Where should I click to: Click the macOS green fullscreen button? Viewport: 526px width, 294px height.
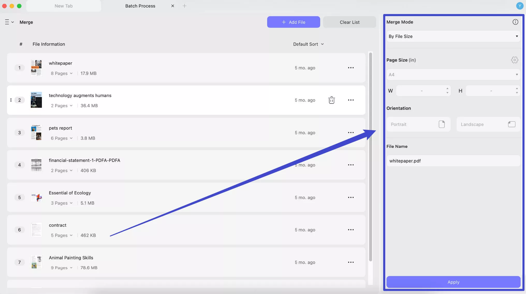19,6
